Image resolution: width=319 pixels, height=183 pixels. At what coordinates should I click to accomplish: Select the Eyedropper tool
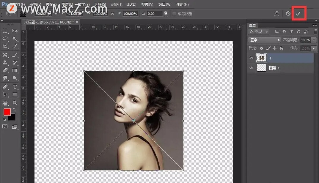click(x=15, y=46)
